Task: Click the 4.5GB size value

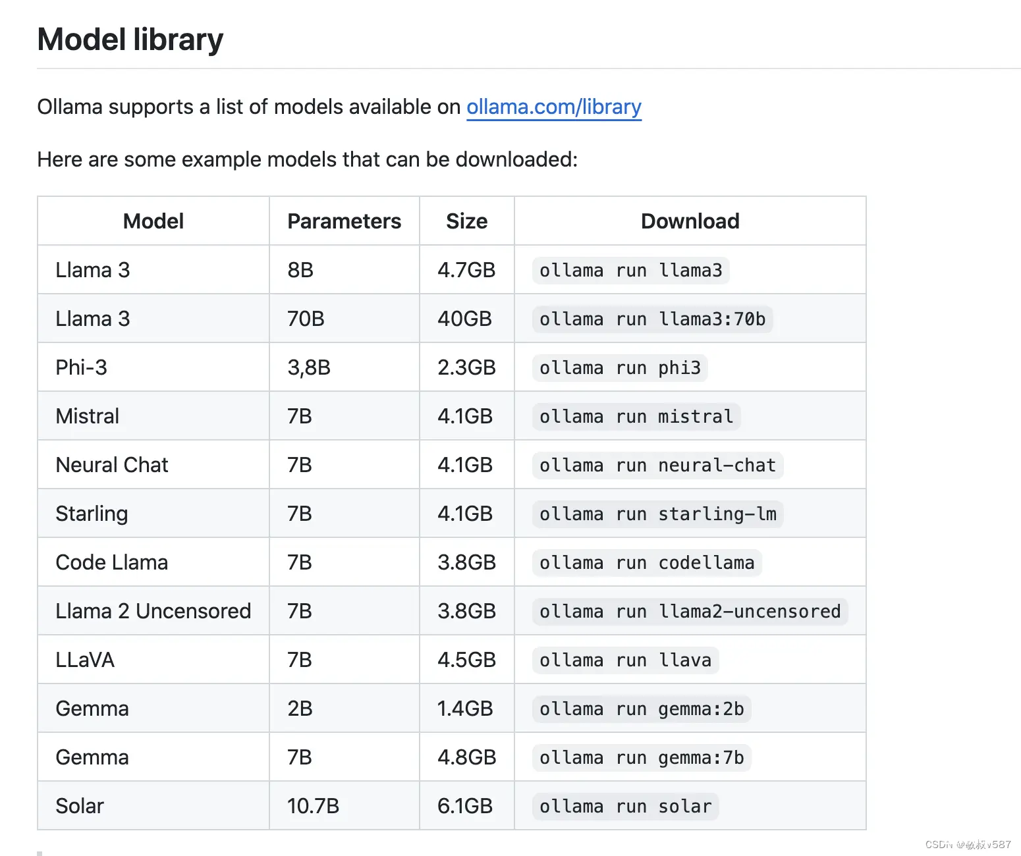Action: pyautogui.click(x=466, y=660)
